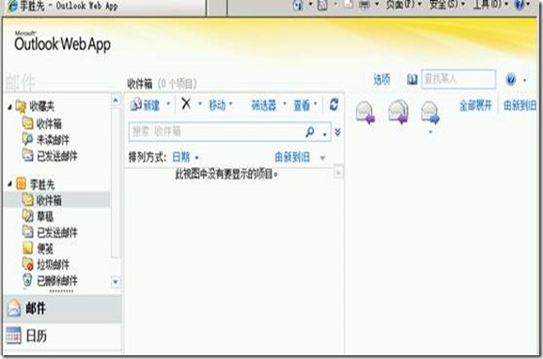Open the View (查看) menu

click(305, 105)
